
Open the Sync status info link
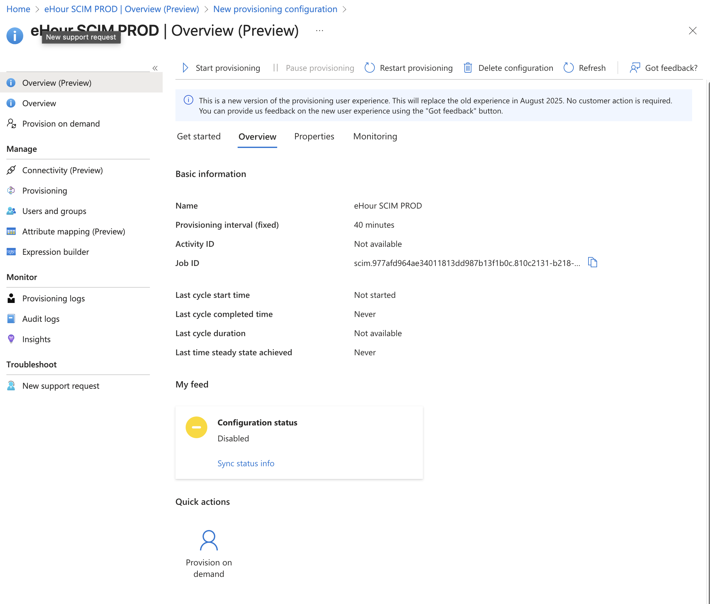pyautogui.click(x=246, y=463)
